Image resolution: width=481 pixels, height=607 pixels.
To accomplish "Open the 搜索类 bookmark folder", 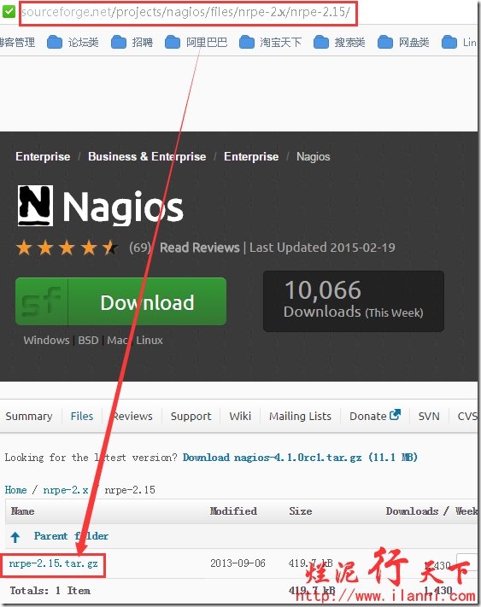I will pos(339,42).
